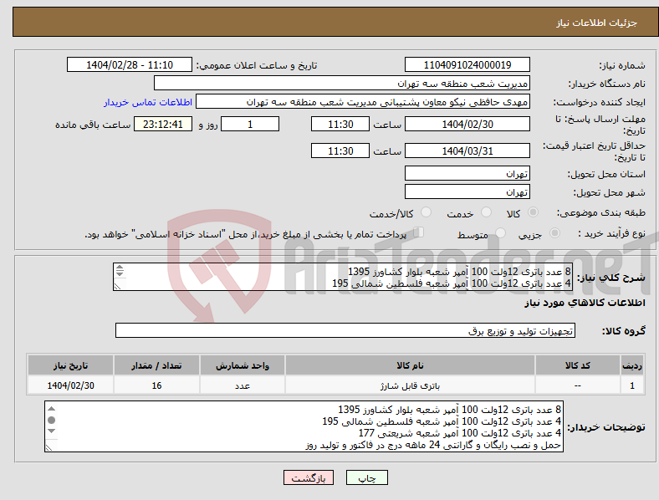Screen dimensions: 659x500
Task: Click scroll down arrow in توضیحات خریدار box
Action: 51,431
